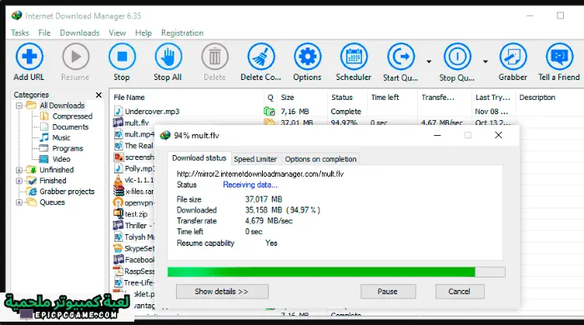Click the 'Receiving data...' status text
584x325 pixels.
click(250, 185)
